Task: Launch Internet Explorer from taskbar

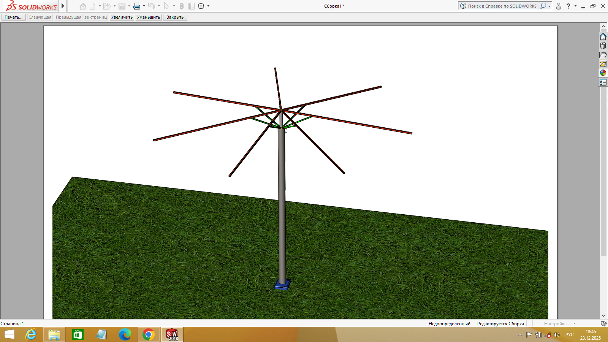Action: point(31,335)
